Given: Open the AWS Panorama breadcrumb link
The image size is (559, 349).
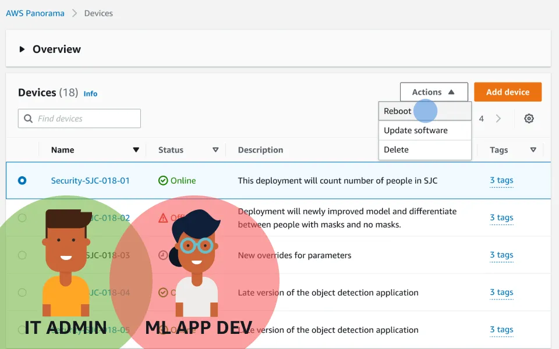Looking at the screenshot, I should pos(35,13).
